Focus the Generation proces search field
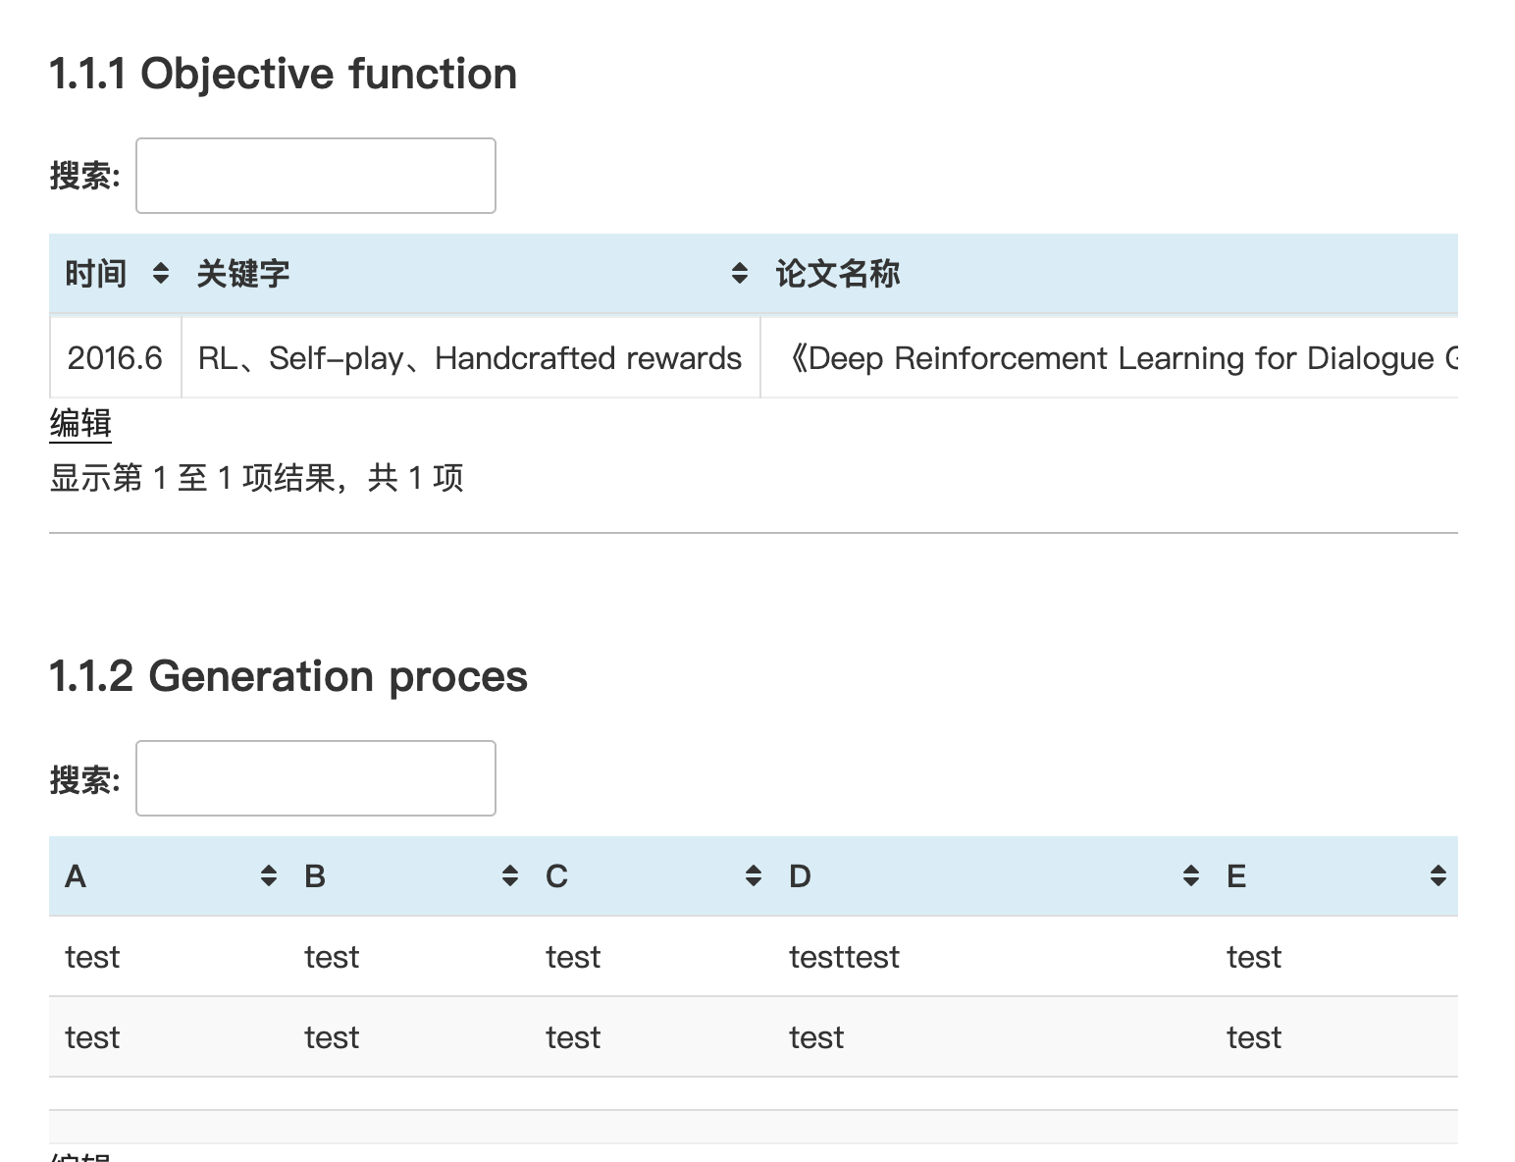Image resolution: width=1515 pixels, height=1162 pixels. (x=316, y=778)
